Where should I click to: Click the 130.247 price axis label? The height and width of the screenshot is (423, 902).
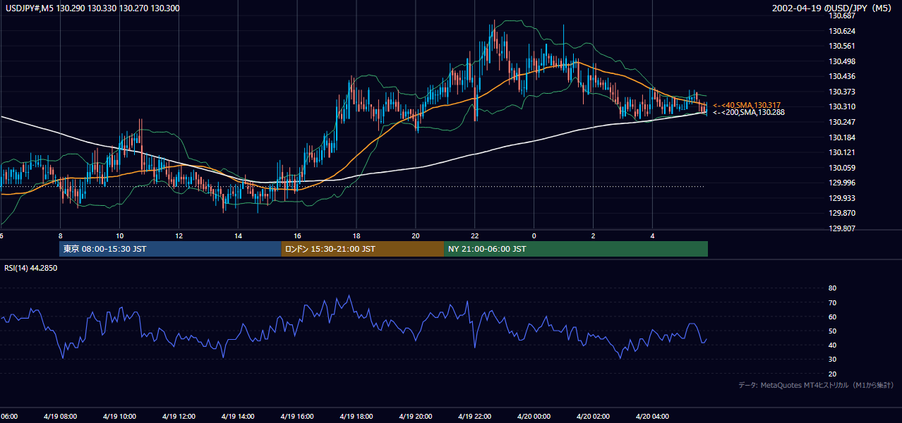click(841, 122)
